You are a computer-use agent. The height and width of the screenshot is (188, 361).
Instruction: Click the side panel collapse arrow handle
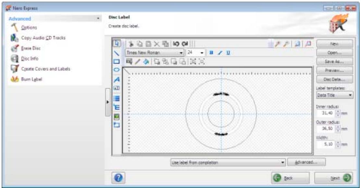click(107, 102)
